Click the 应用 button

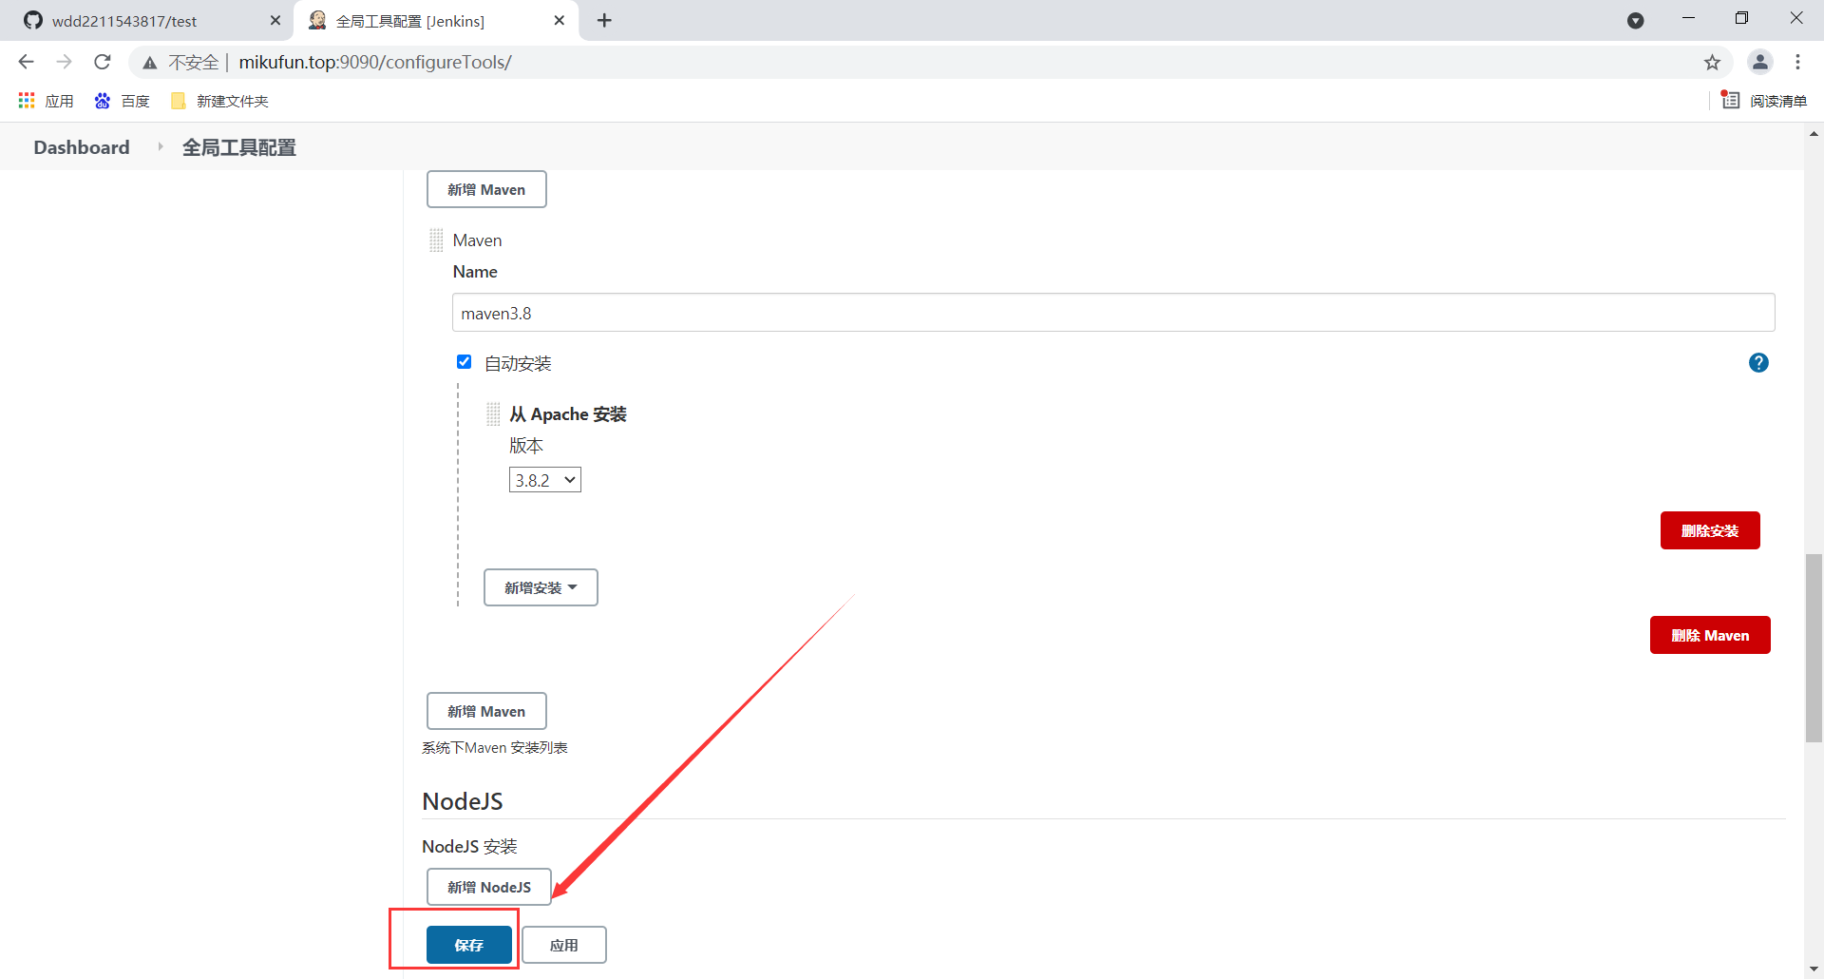coord(564,945)
